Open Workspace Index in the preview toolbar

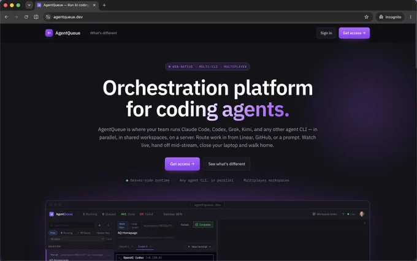(325, 214)
